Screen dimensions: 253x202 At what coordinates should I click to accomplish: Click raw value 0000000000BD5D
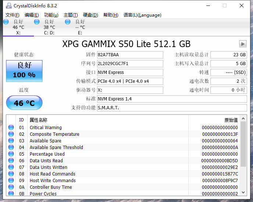click(220, 160)
